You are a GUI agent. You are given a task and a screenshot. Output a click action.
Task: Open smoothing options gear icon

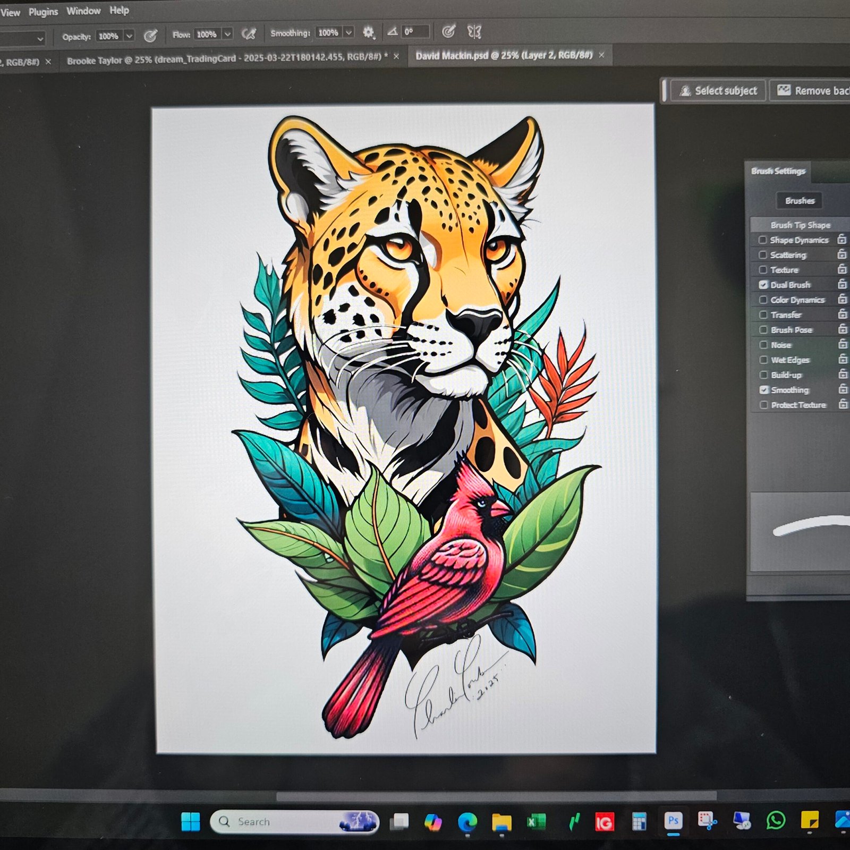tap(368, 32)
